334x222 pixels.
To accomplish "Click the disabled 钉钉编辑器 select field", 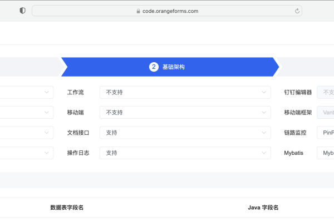I will (x=326, y=93).
